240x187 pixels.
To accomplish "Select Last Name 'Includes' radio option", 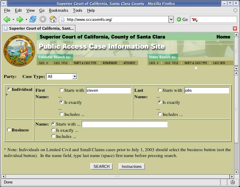I will click(x=160, y=114).
